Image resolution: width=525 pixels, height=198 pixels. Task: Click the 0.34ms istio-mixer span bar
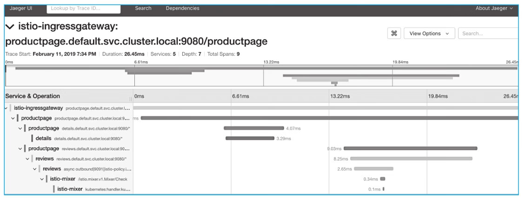pyautogui.click(x=383, y=179)
